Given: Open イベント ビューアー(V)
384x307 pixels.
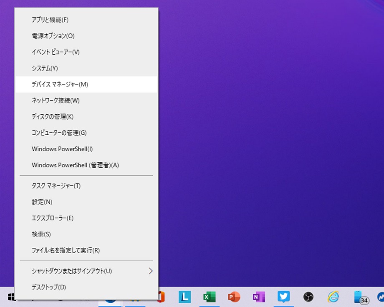Looking at the screenshot, I should (86, 52).
